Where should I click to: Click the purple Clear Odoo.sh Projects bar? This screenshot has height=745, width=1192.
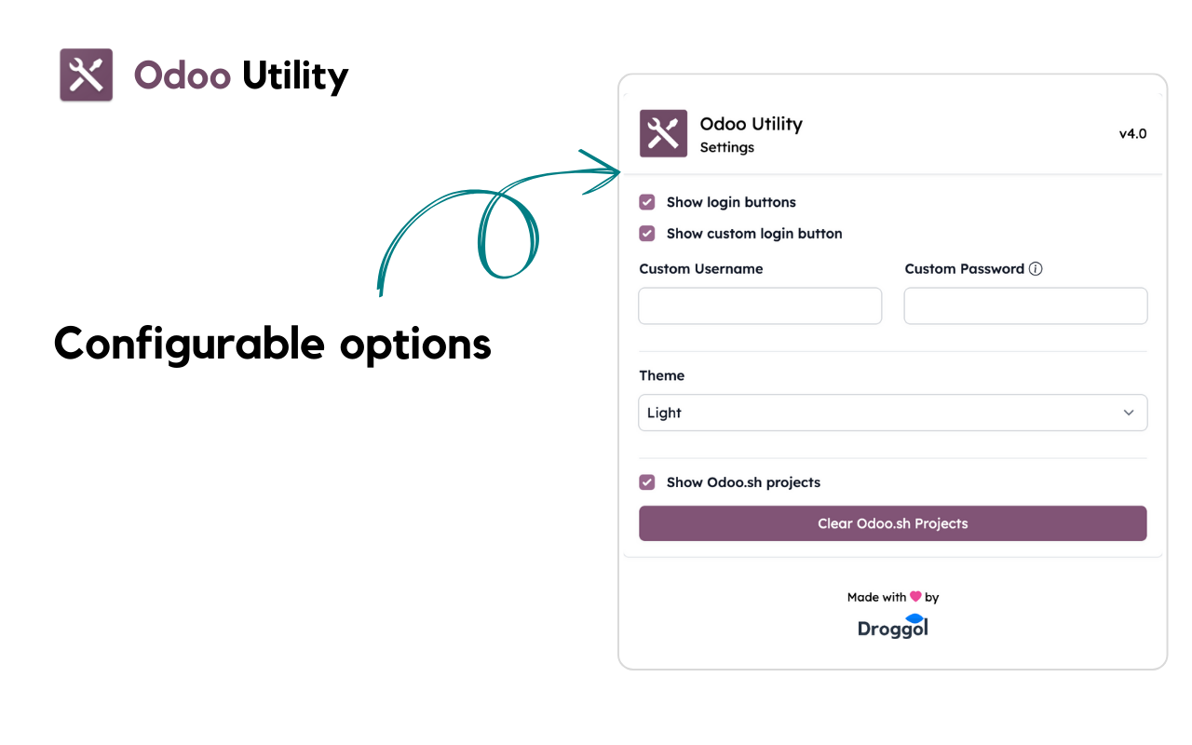tap(892, 523)
